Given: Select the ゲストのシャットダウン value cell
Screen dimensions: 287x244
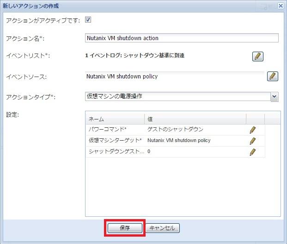Looking at the screenshot, I should pos(175,129).
